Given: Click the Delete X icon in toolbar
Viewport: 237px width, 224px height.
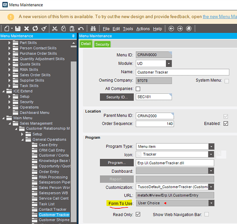Looking at the screenshot, I should [26, 28].
